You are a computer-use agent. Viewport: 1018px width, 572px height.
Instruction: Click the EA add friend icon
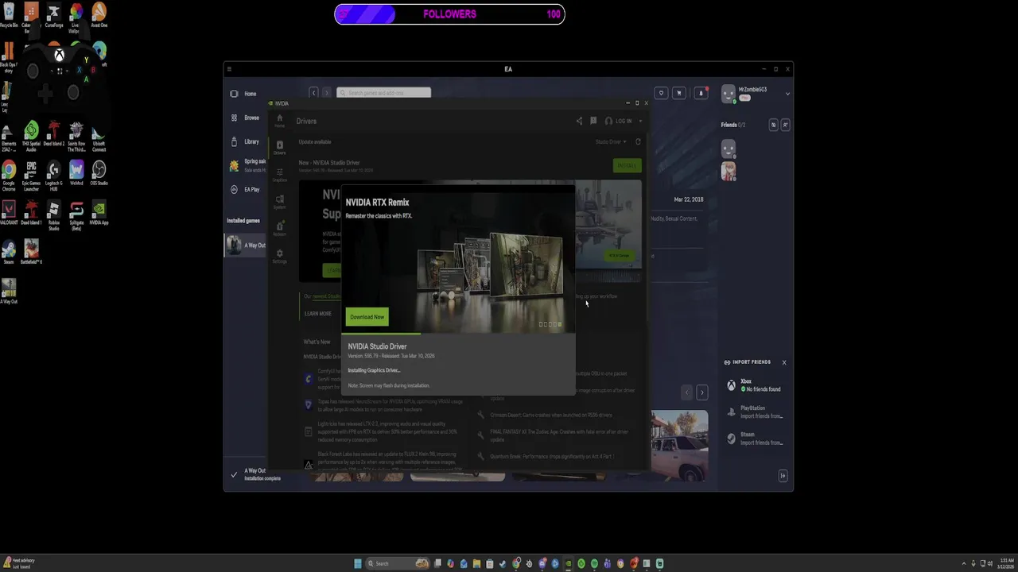click(x=785, y=125)
